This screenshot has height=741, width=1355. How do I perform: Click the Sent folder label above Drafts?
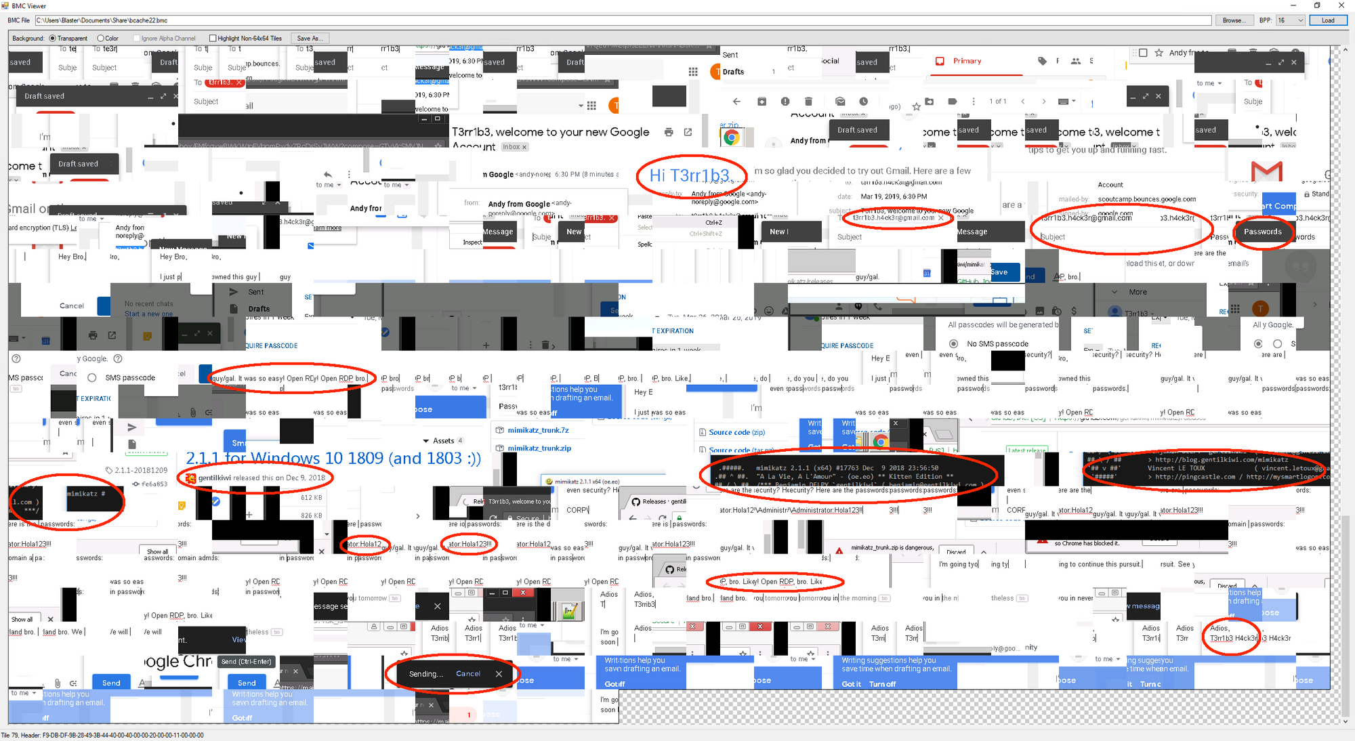click(x=730, y=55)
